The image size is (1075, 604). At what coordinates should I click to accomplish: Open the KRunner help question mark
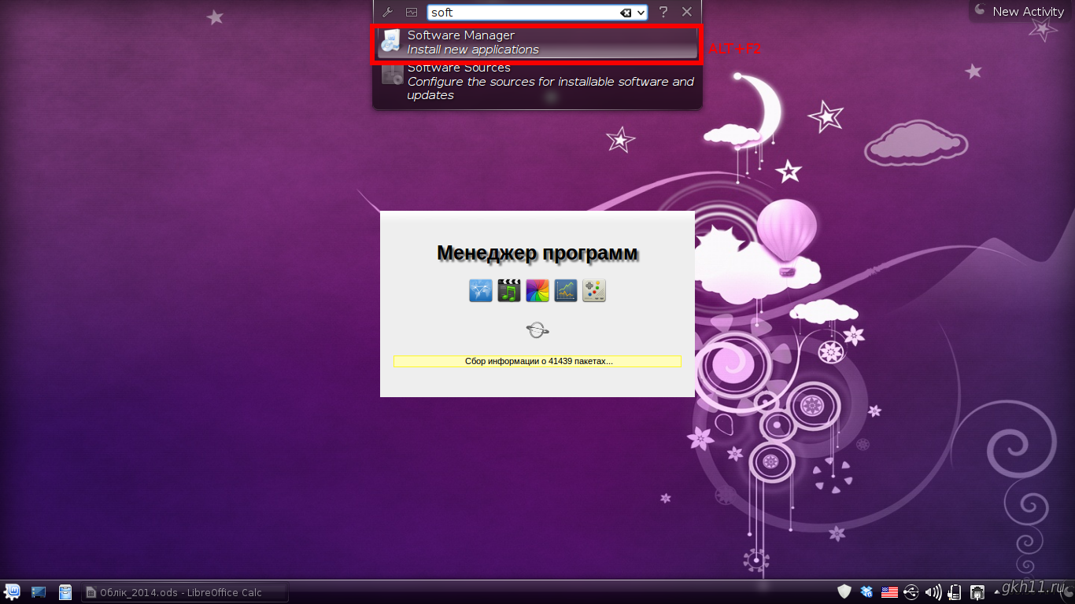coord(663,12)
